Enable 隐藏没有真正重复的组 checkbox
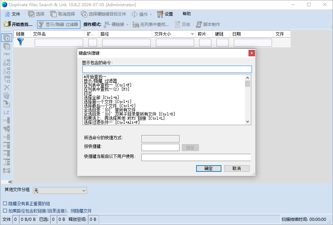The image size is (333, 225). click(x=5, y=203)
